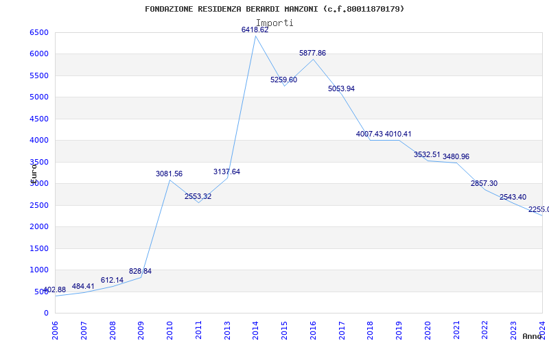
Task: Select year 2011 on the x-axis
Action: pos(198,331)
